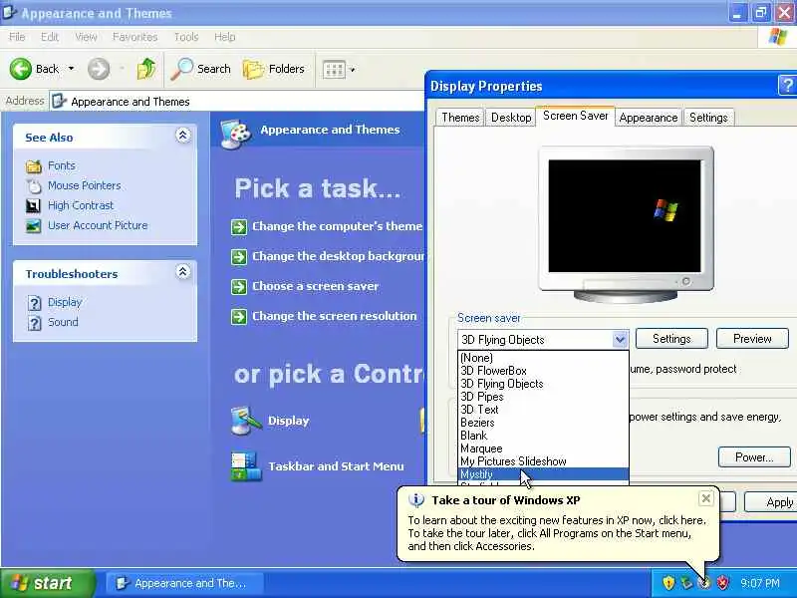This screenshot has width=797, height=598.
Task: Choose Marquee from the list
Action: pyautogui.click(x=543, y=448)
